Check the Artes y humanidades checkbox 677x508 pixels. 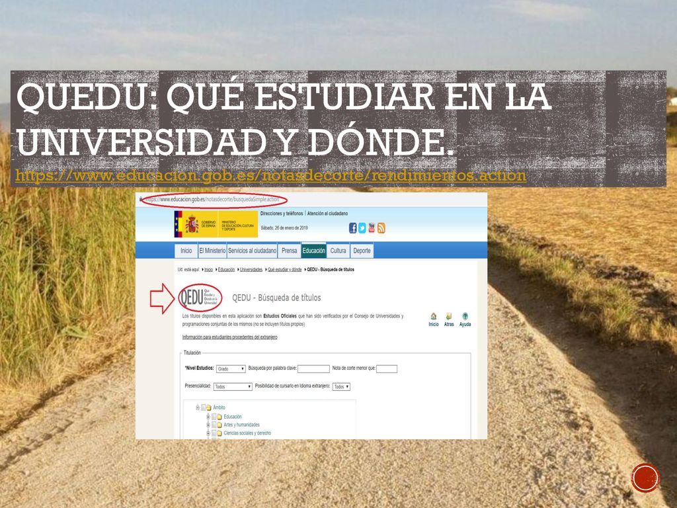pyautogui.click(x=214, y=425)
